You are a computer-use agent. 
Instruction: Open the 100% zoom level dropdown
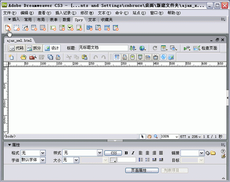point(177,136)
